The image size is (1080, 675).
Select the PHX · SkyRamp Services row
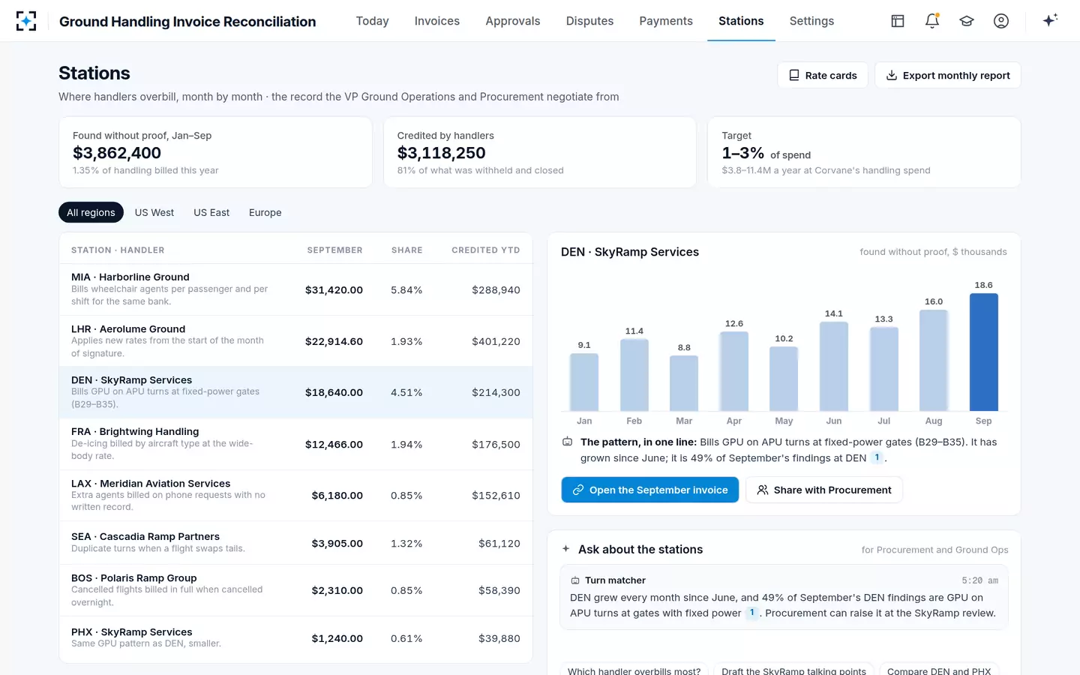pos(295,638)
